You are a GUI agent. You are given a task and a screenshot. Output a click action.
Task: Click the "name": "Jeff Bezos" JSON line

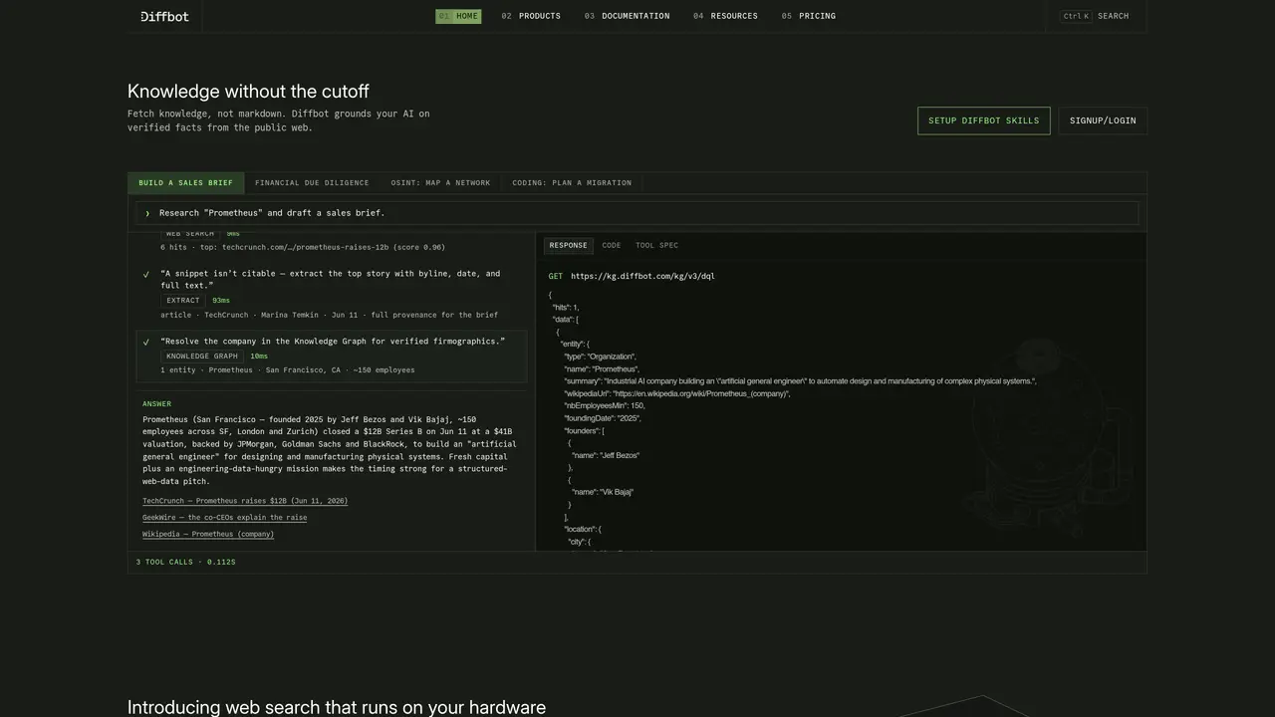(x=606, y=455)
